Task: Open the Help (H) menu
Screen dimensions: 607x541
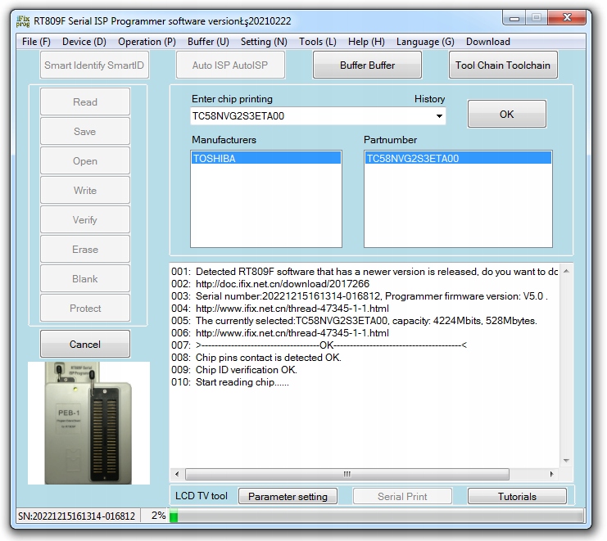Action: 366,42
